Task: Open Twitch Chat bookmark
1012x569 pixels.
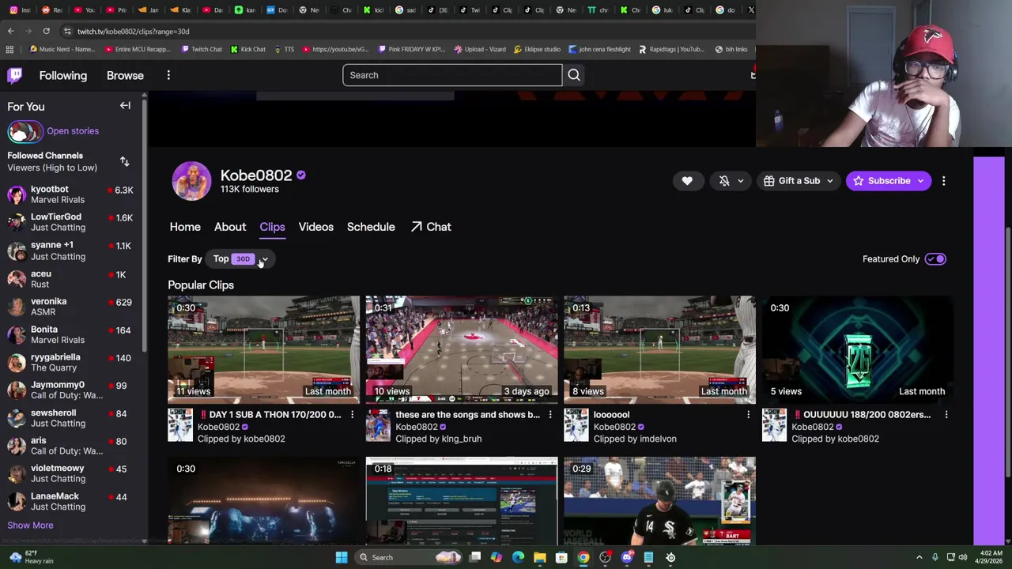Action: (x=201, y=49)
